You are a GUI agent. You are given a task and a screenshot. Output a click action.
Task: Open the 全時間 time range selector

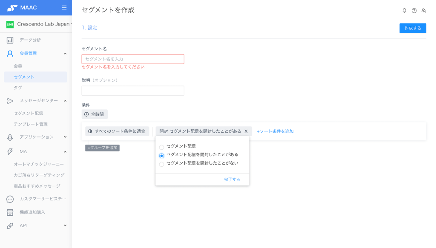tap(95, 114)
